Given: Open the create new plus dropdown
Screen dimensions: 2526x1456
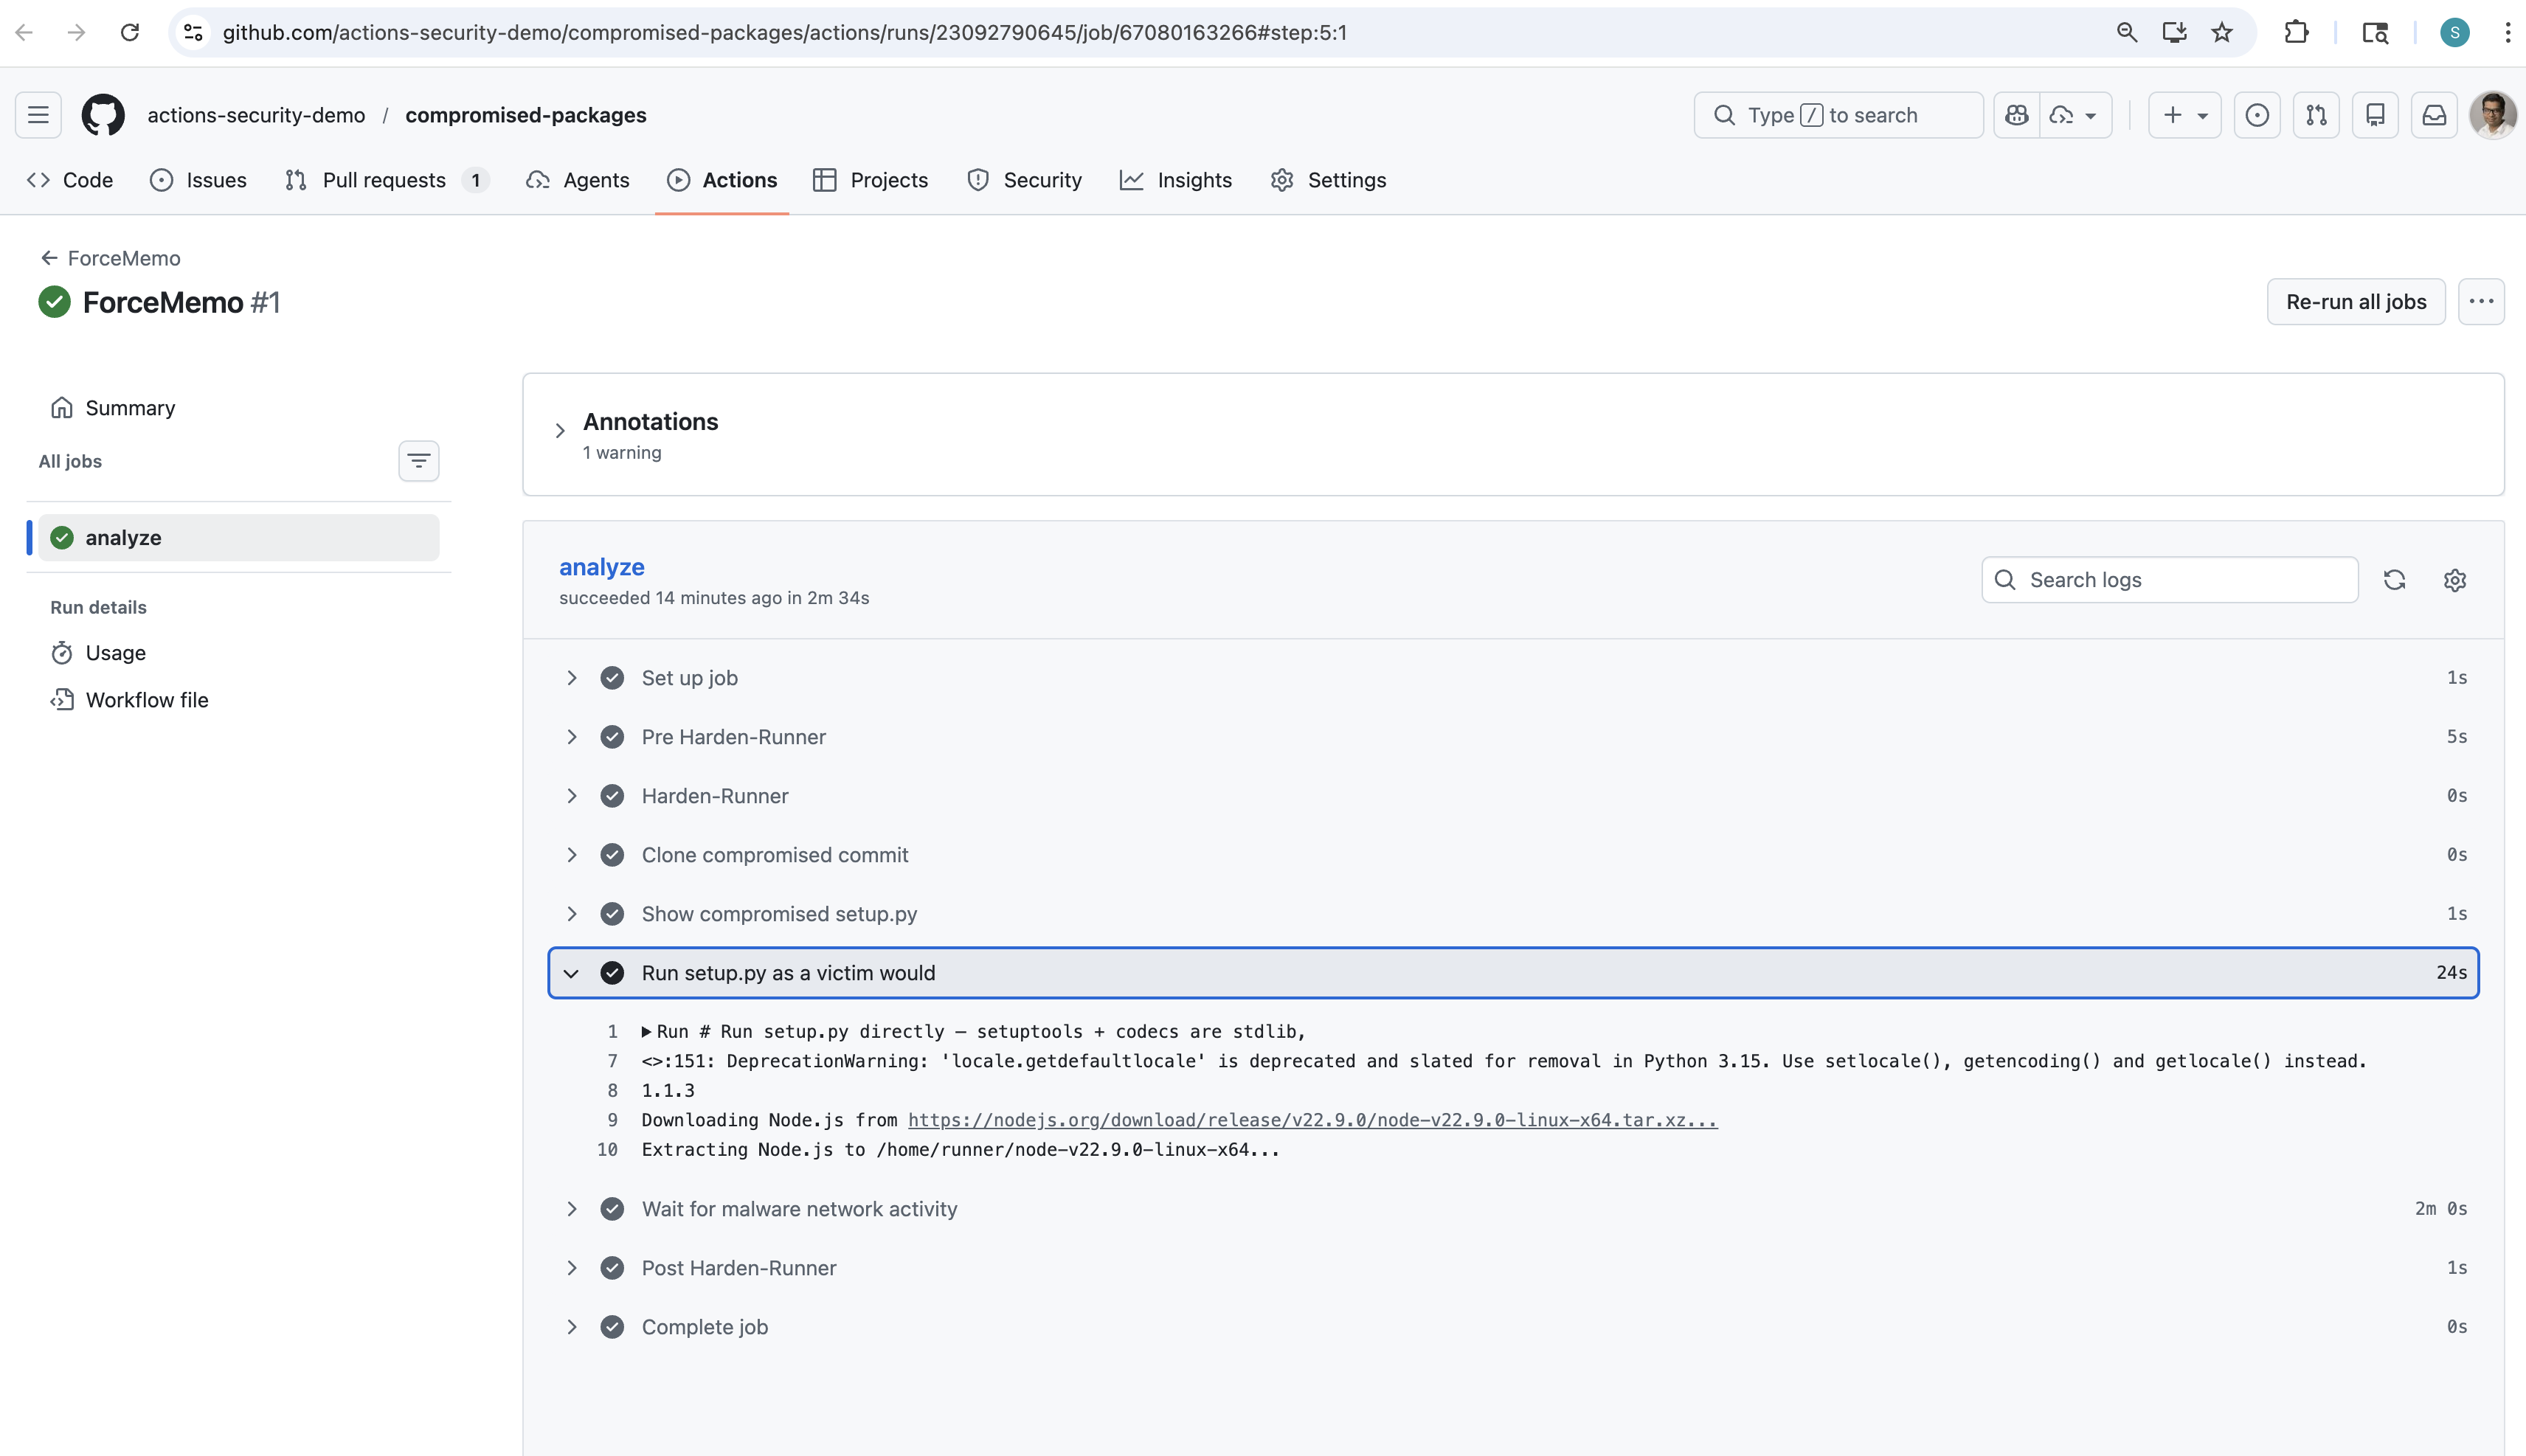Looking at the screenshot, I should [x=2184, y=115].
